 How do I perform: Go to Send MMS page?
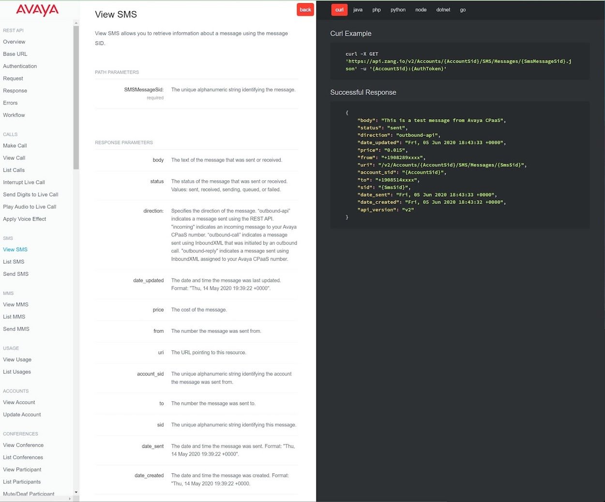16,329
